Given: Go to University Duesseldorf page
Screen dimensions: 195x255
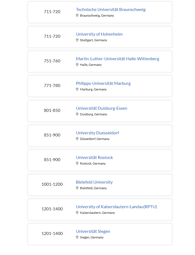Looking at the screenshot, I should 97,133.
